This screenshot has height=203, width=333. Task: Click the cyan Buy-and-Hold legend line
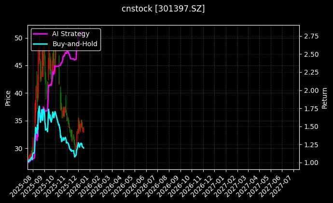tap(40, 44)
